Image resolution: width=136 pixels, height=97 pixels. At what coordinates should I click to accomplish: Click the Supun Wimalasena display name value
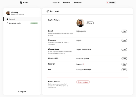(84, 49)
